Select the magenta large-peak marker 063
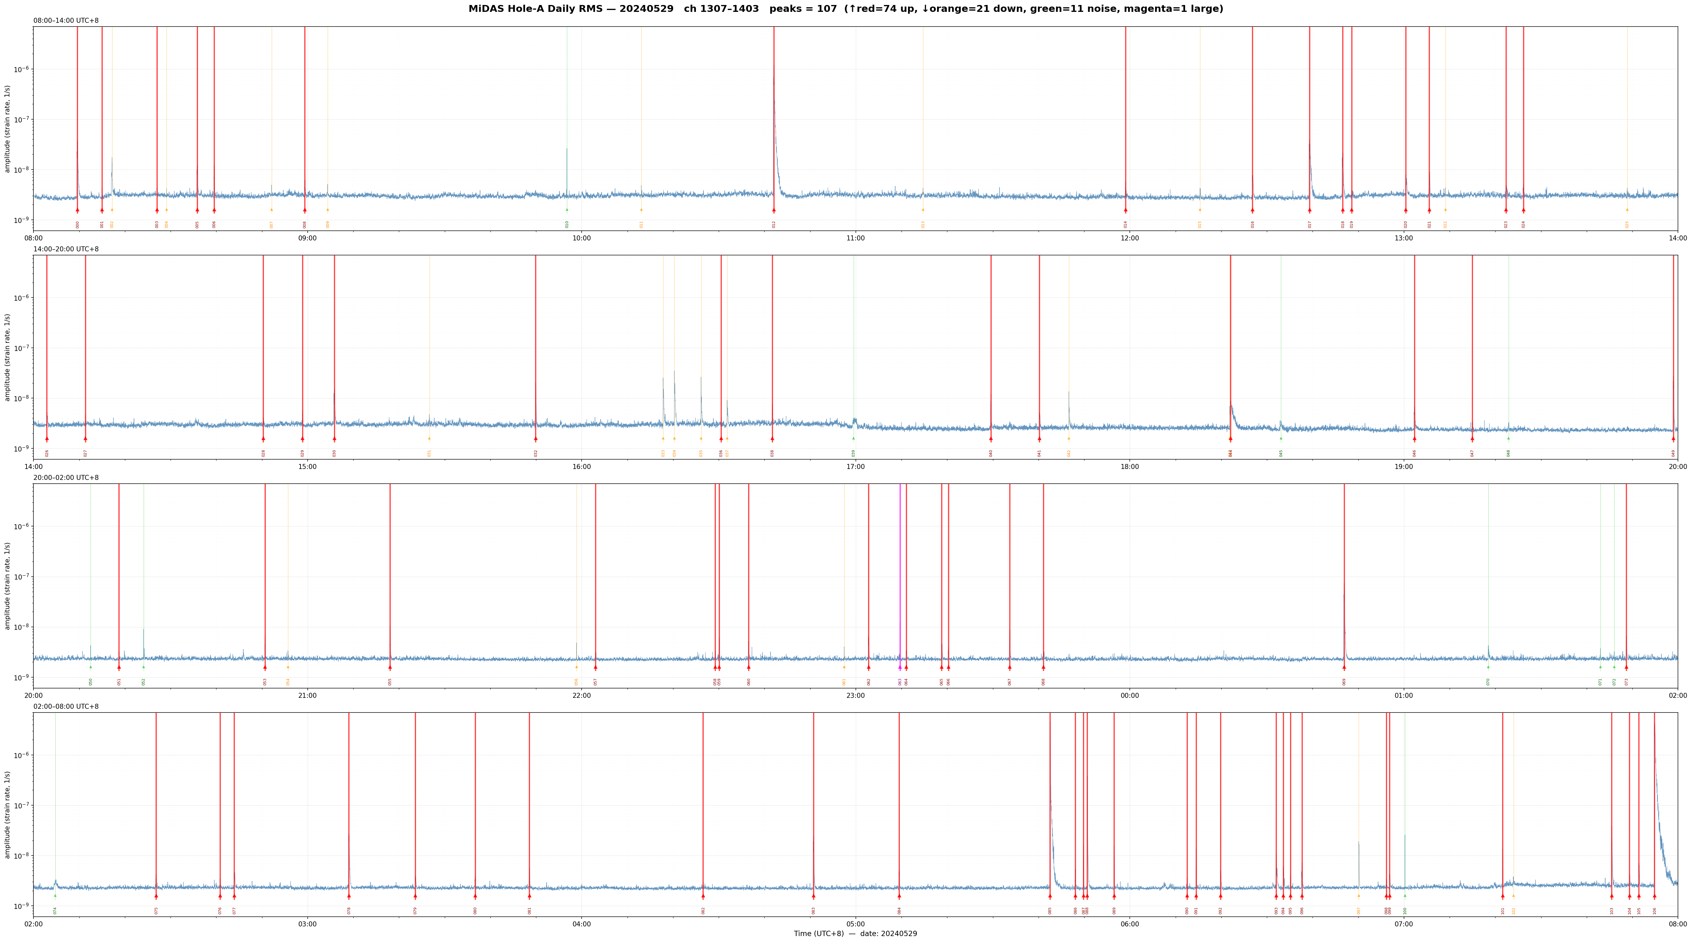The height and width of the screenshot is (942, 1692). [x=900, y=668]
